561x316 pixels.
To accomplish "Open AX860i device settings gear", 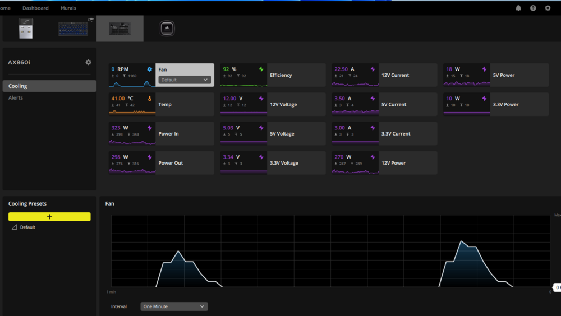I will click(89, 62).
